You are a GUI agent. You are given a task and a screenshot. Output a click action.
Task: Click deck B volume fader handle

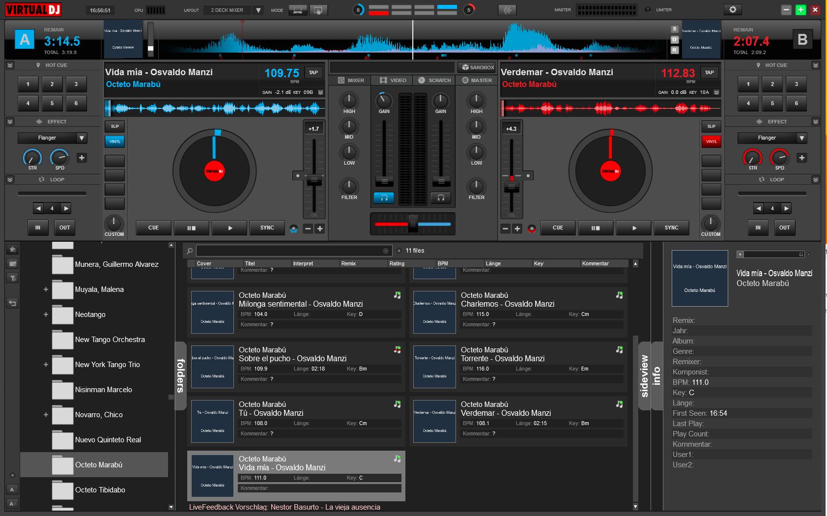pyautogui.click(x=441, y=181)
